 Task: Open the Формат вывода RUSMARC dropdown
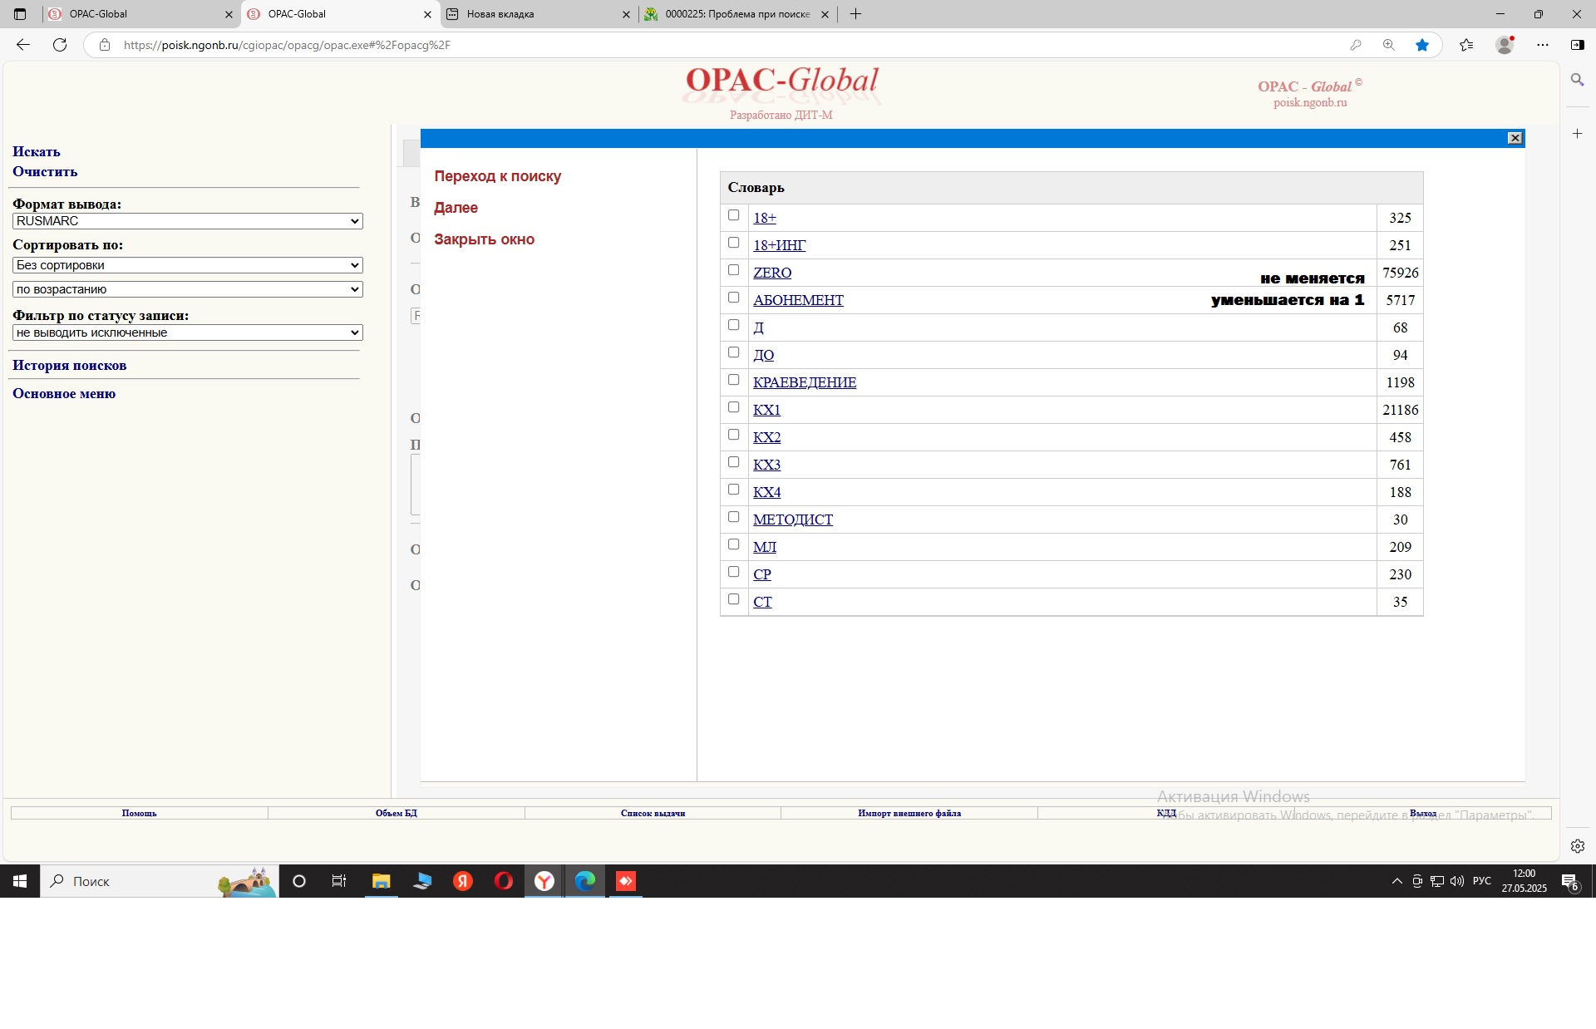188,221
